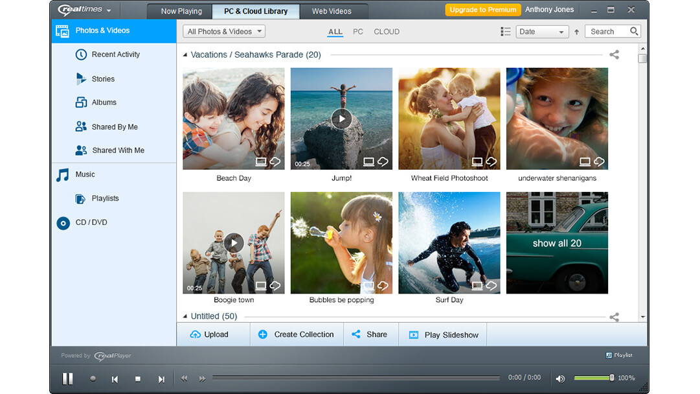The width and height of the screenshot is (700, 394).
Task: Click the Play Slideshow button
Action: coord(444,335)
